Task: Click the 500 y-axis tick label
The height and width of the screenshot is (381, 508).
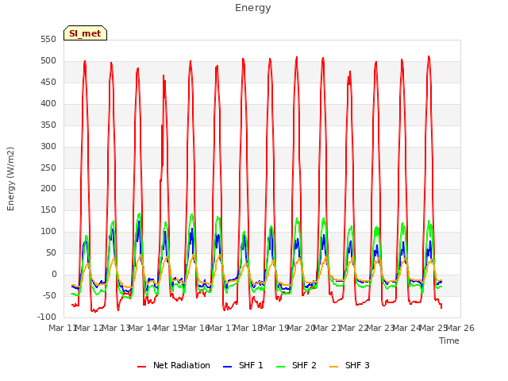Action: [48, 61]
